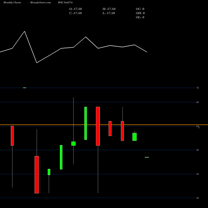This screenshot has width=208, height=208.
Task: Click the highest peak of the white line chart
Action: [25, 31]
